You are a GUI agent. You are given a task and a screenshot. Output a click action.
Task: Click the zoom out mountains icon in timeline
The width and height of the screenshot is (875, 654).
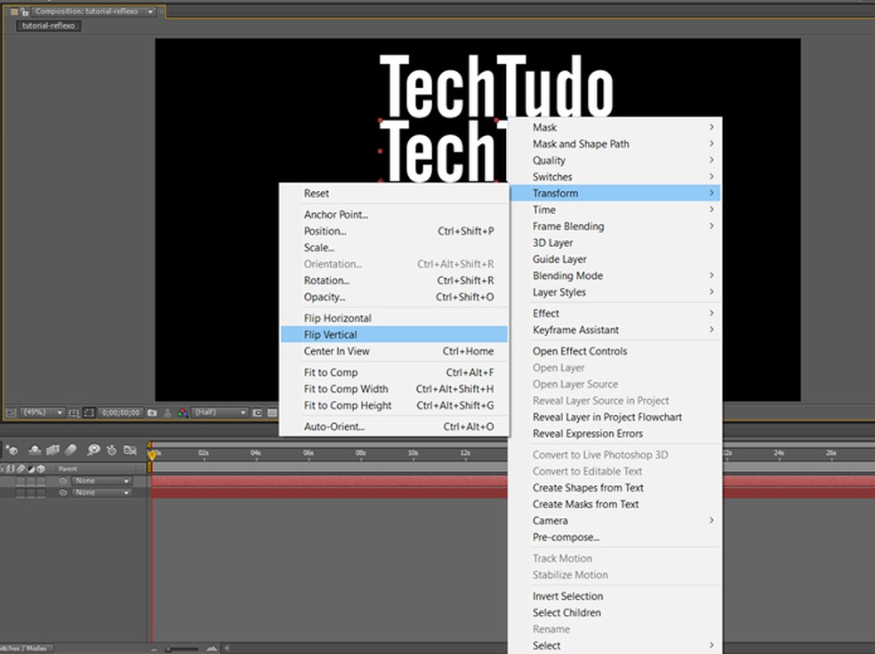(155, 649)
